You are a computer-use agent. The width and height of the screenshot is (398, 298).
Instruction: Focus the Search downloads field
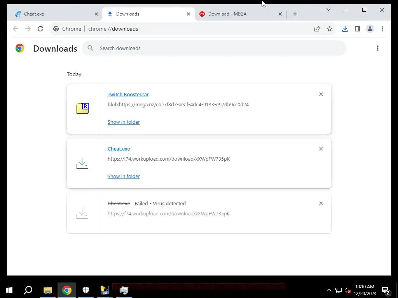click(x=214, y=48)
